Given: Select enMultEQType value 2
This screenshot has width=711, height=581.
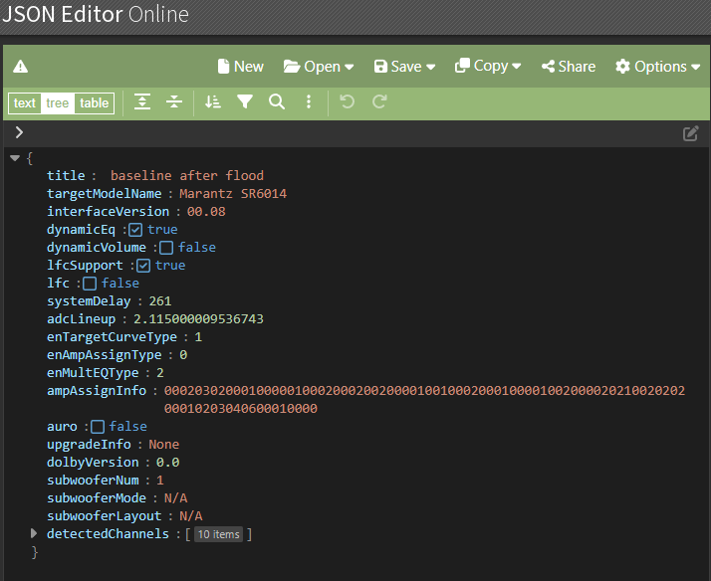Looking at the screenshot, I should (160, 373).
